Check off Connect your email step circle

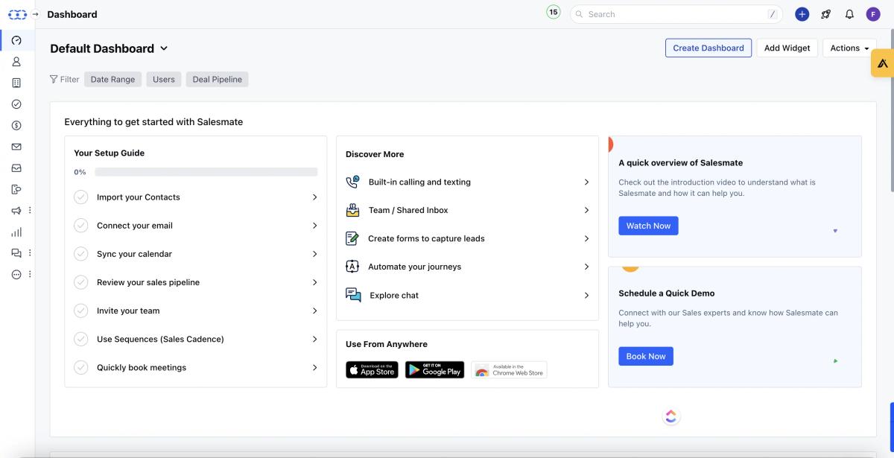81,226
